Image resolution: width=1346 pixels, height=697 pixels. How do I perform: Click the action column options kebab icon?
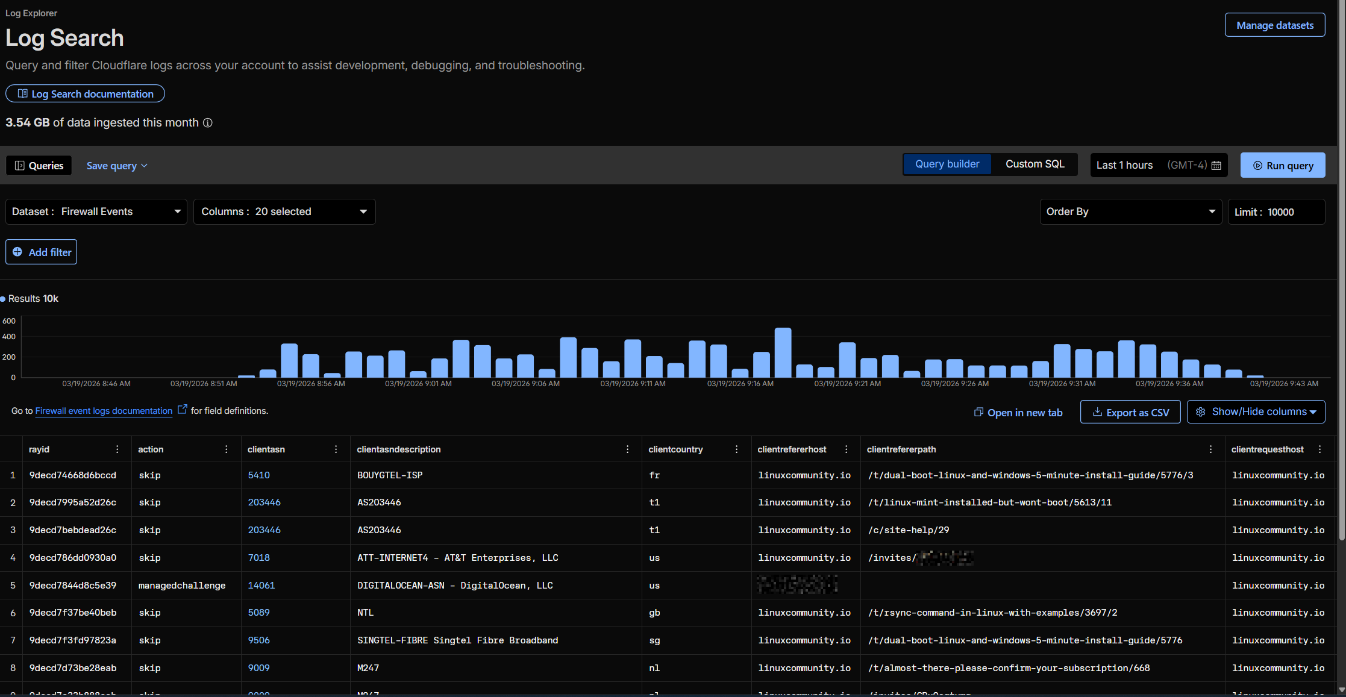coord(226,449)
